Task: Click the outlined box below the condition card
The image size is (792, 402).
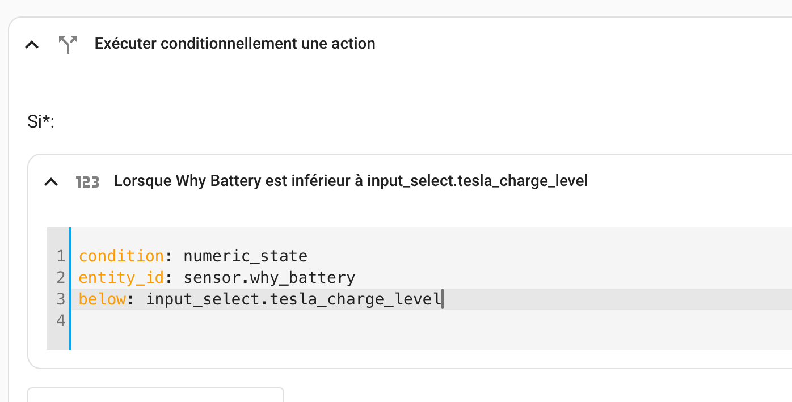Action: click(155, 395)
